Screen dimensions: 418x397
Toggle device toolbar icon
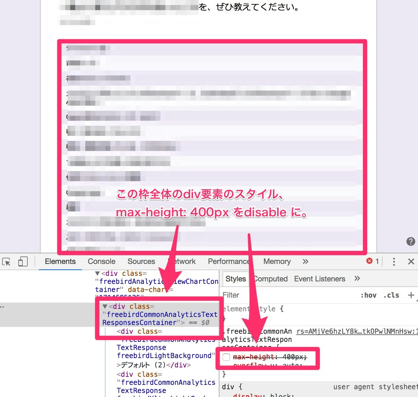click(23, 262)
